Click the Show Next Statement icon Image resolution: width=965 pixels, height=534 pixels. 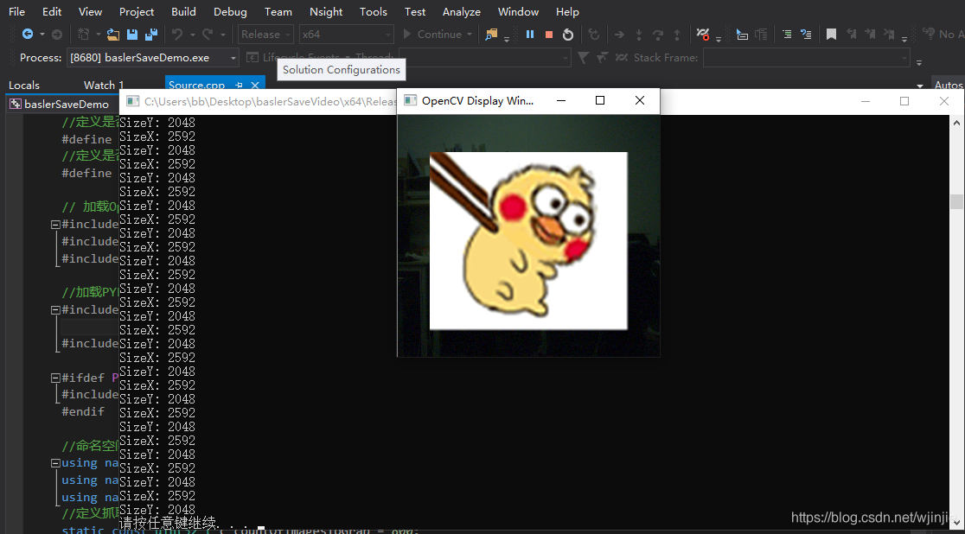click(617, 35)
